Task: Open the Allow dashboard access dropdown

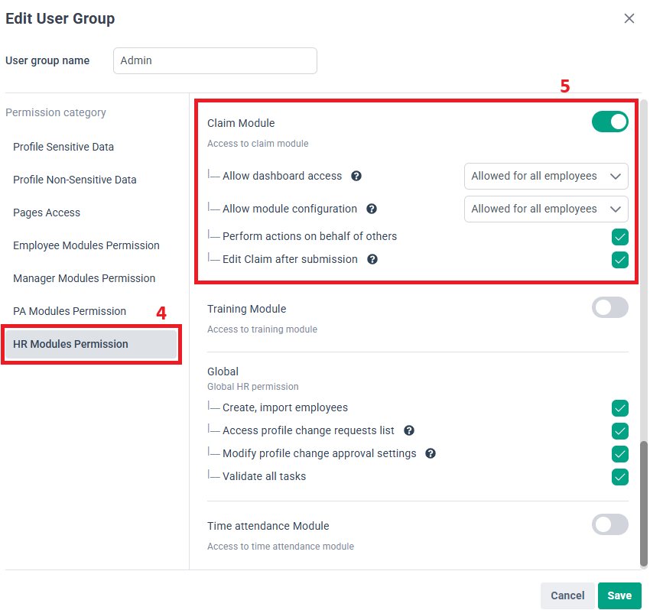Action: tap(546, 176)
